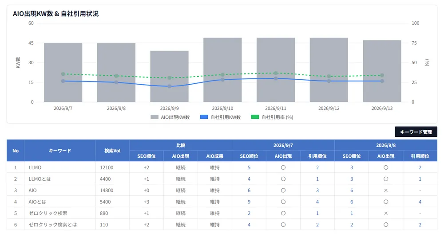Click the 9/7 SEO rank 9 for AIOとは
Image resolution: width=444 pixels, height=237 pixels.
[249, 202]
